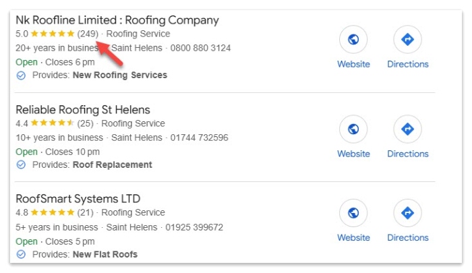
Task: Click verified checkmark icon beside Roof Replacement
Action: coord(21,165)
